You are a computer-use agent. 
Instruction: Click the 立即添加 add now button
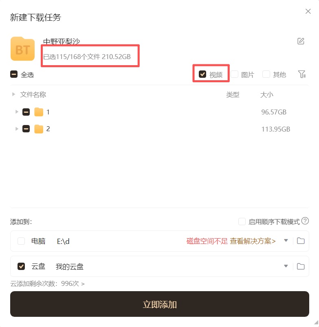(x=159, y=304)
